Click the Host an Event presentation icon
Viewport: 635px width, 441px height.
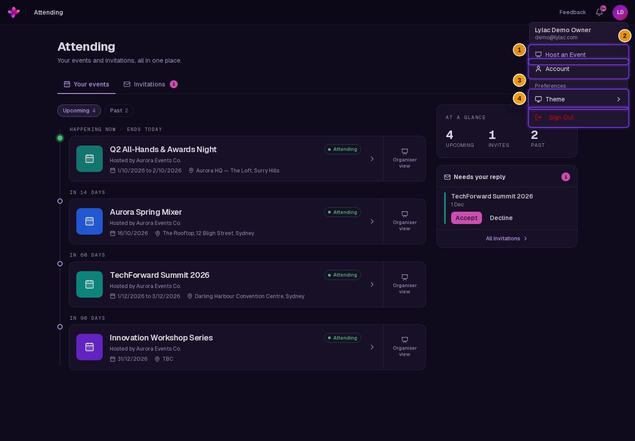point(538,55)
